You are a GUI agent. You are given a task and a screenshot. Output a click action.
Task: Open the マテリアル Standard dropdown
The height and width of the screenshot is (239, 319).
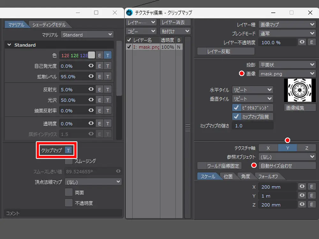(x=87, y=35)
